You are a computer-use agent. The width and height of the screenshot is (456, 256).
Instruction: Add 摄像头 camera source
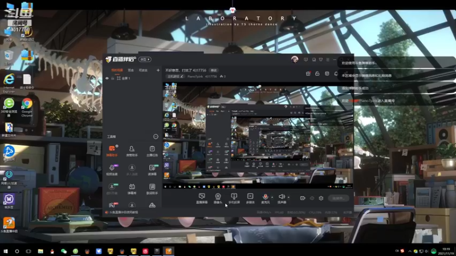tap(218, 199)
